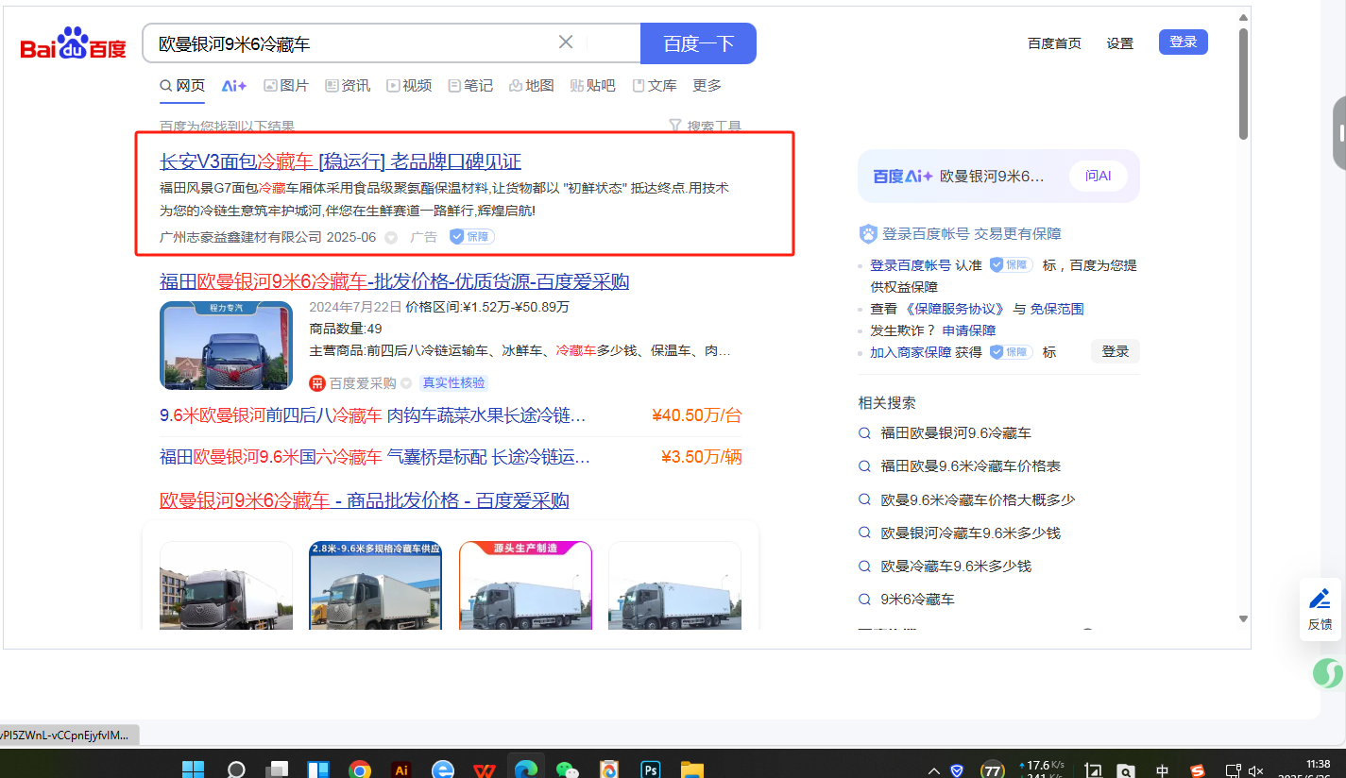
Task: Toggle the 中 input method indicator
Action: 1162,770
